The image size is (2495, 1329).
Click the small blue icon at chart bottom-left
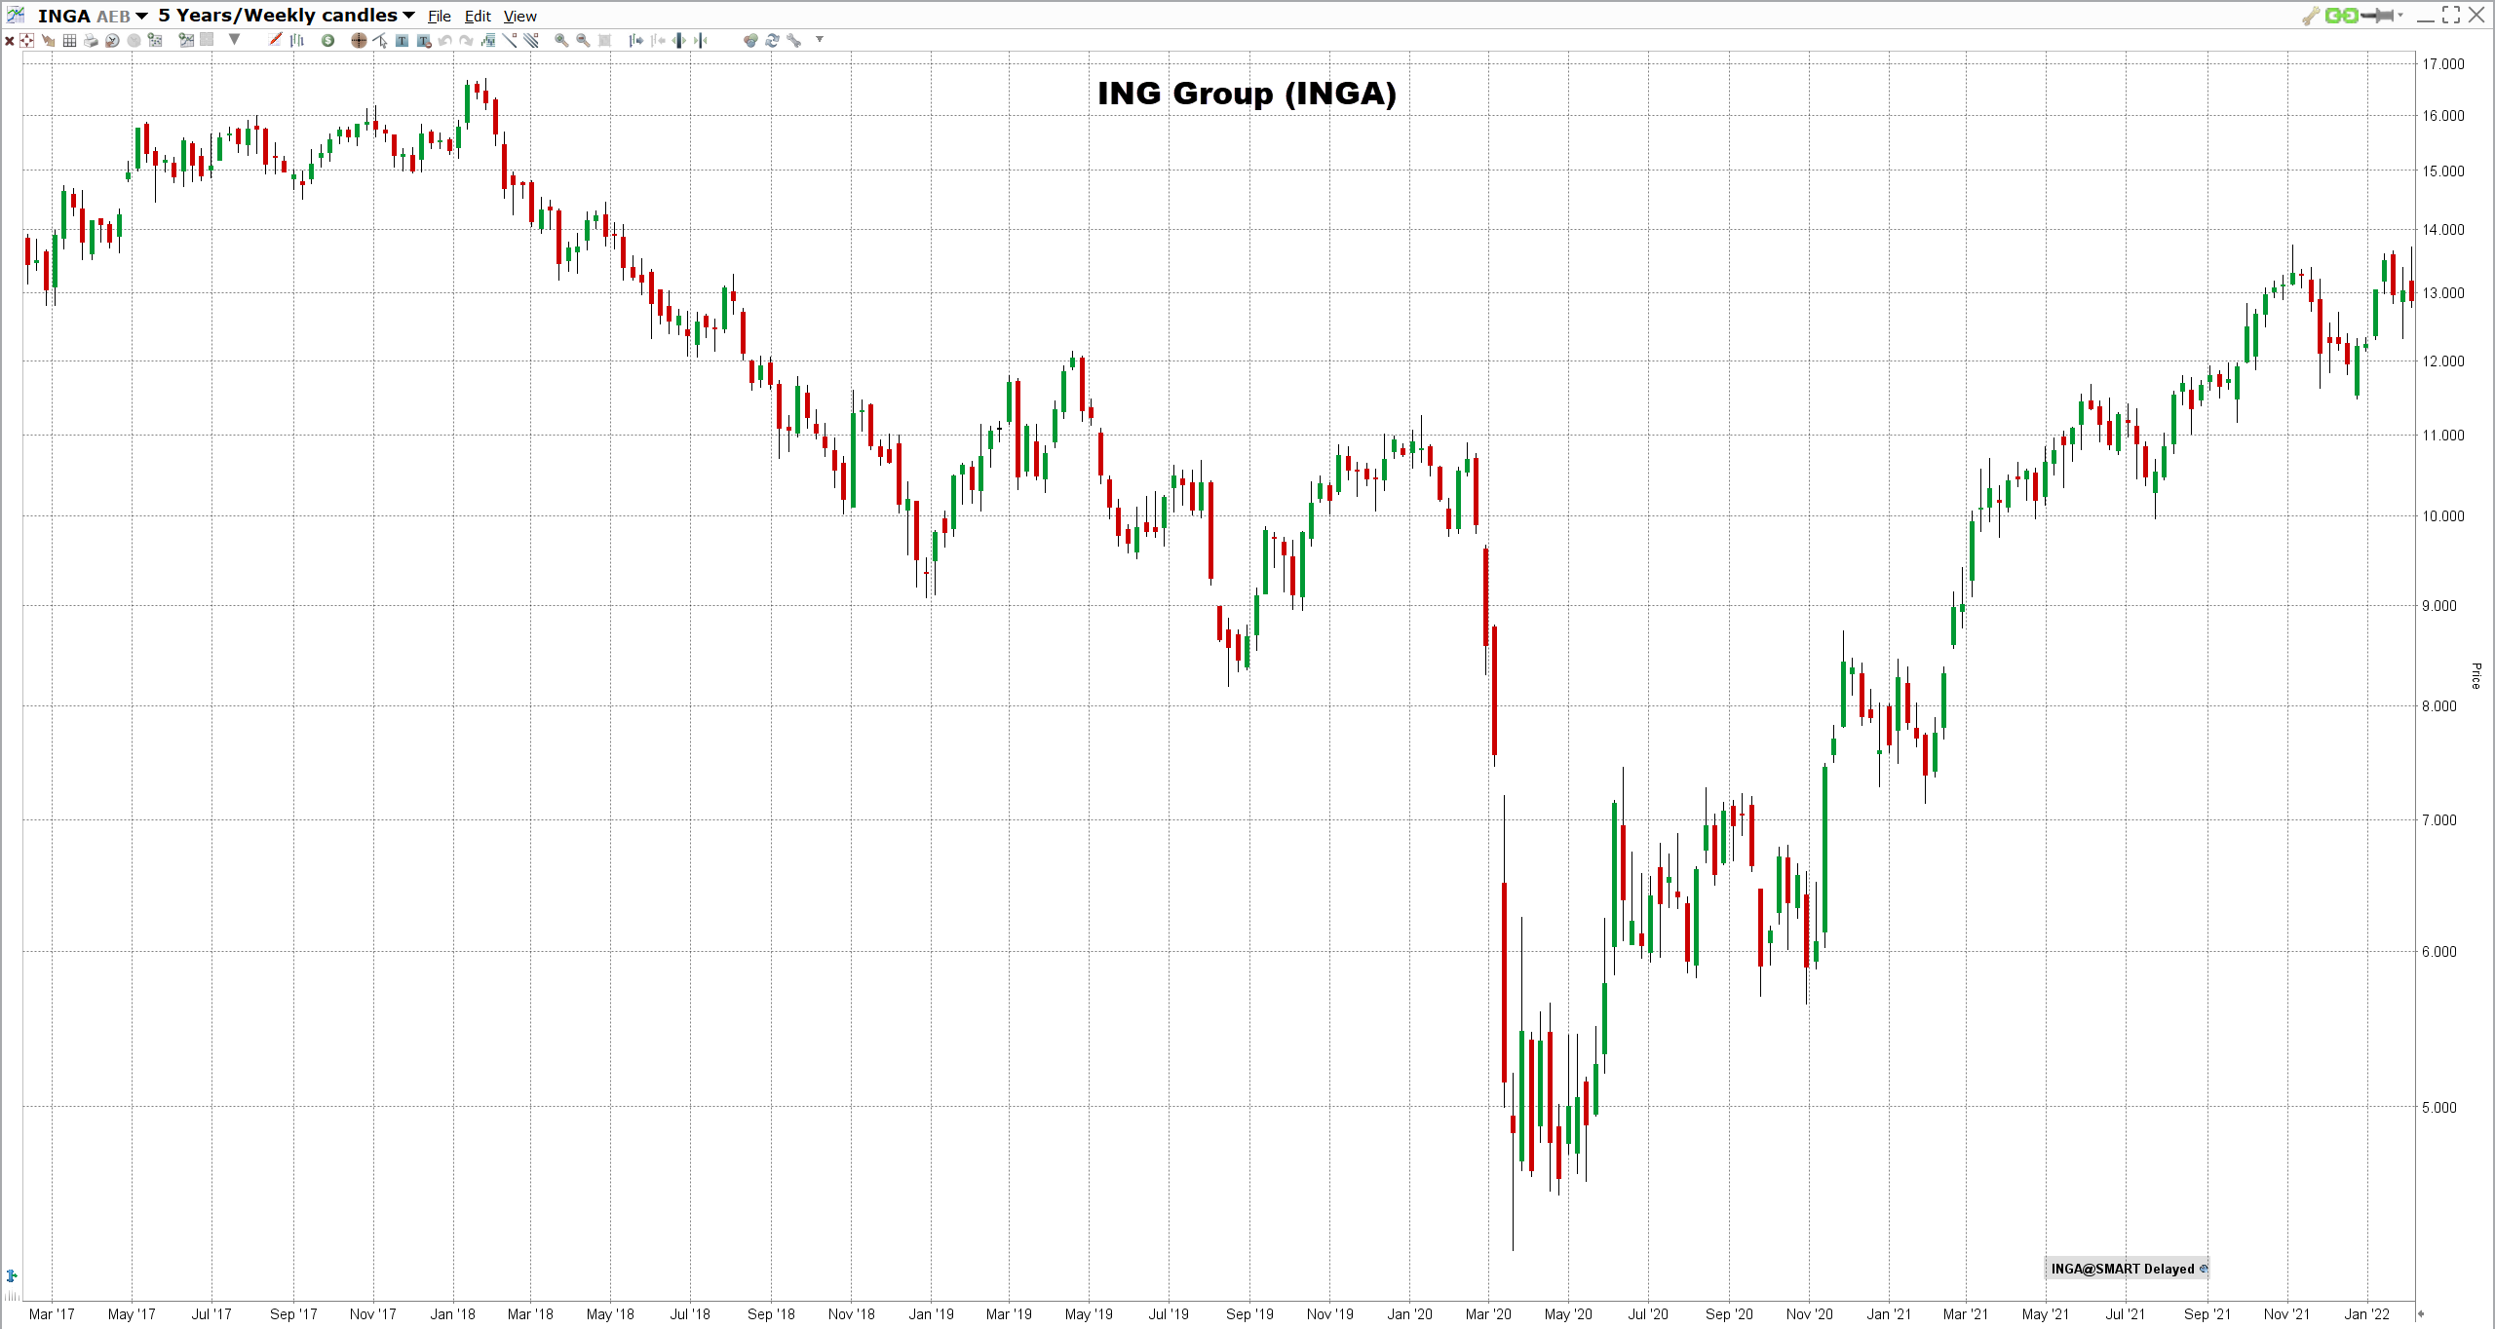click(x=12, y=1275)
